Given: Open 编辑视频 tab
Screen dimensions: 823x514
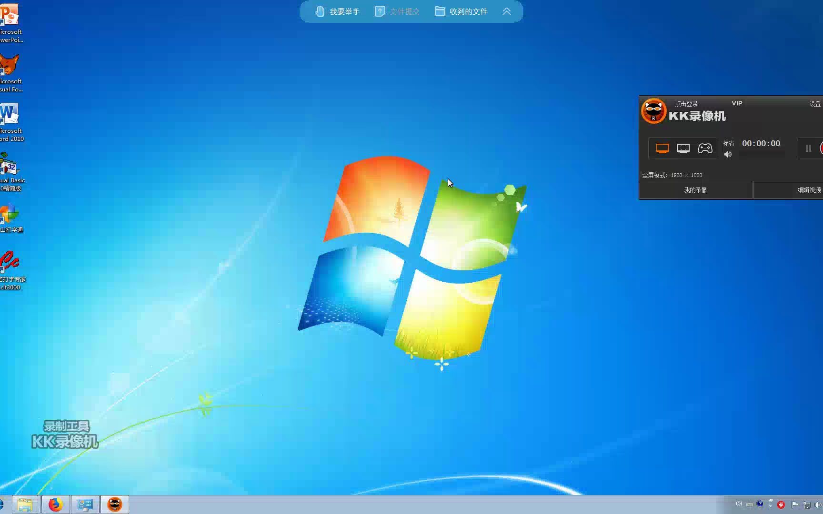Looking at the screenshot, I should pyautogui.click(x=789, y=190).
